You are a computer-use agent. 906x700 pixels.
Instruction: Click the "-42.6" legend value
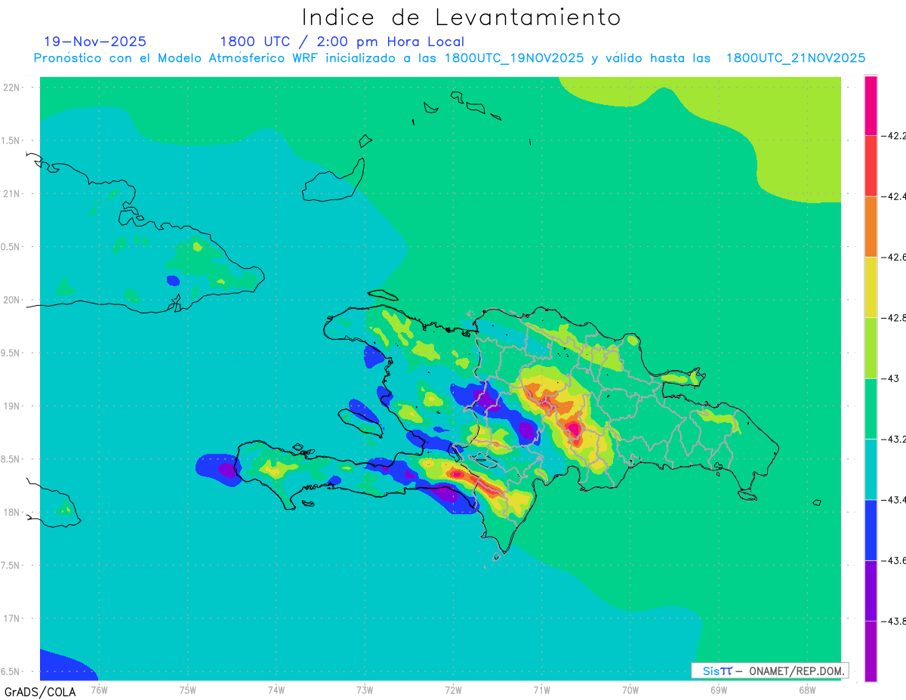pos(894,257)
